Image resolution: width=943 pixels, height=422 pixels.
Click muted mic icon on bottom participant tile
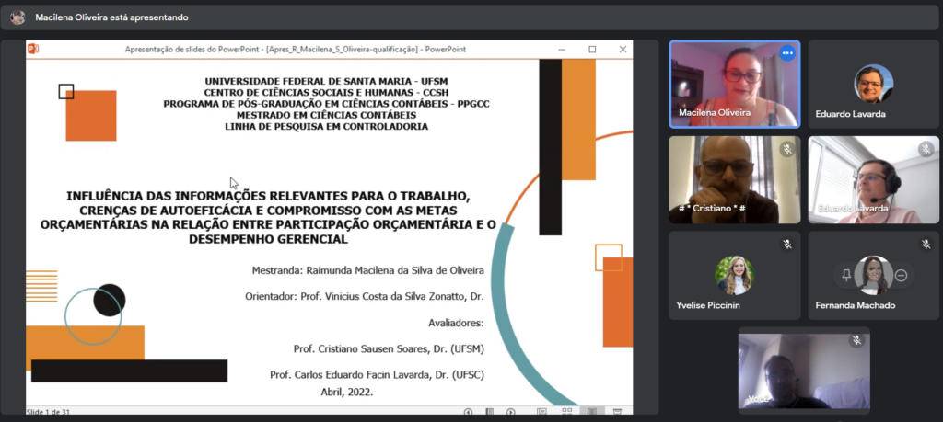coord(856,340)
